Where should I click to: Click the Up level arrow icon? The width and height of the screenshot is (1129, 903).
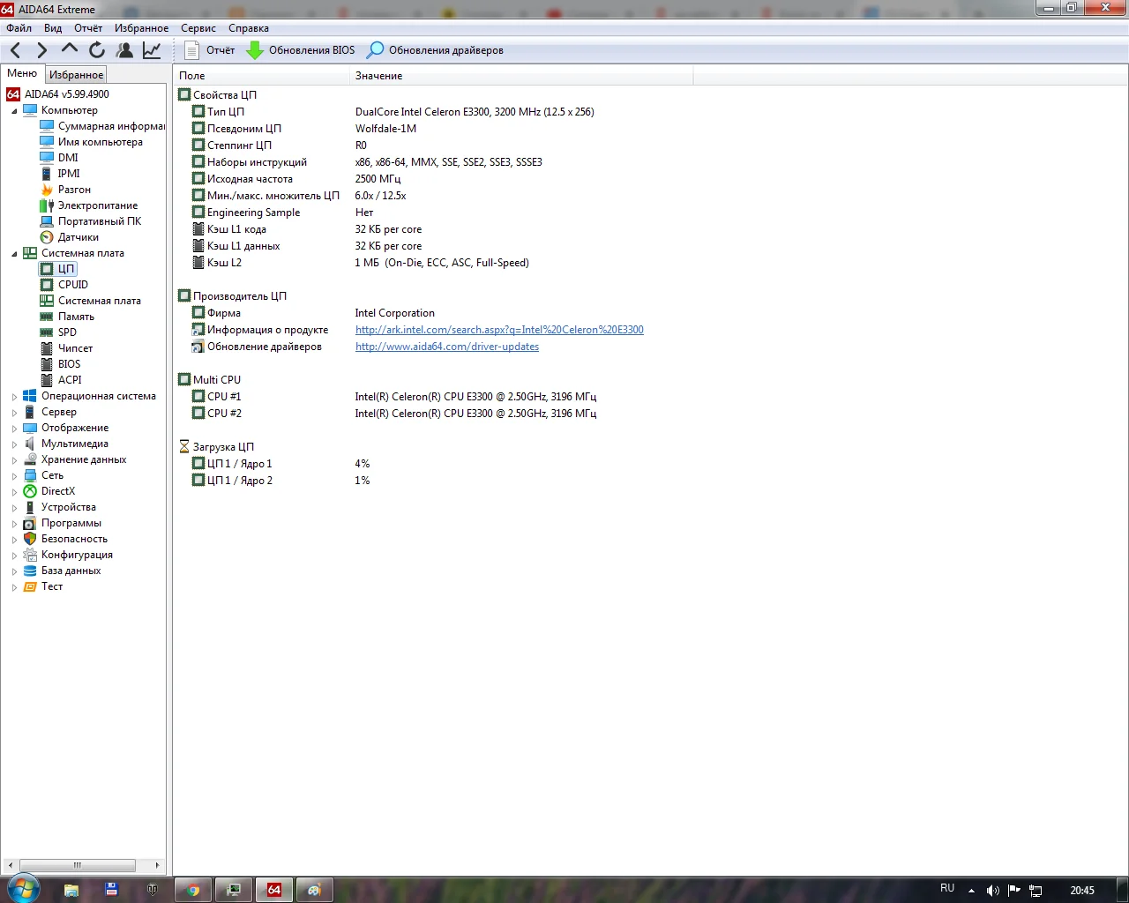pos(69,49)
